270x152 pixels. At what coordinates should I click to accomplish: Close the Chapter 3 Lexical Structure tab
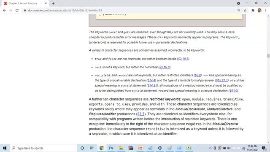pyautogui.click(x=46, y=3)
